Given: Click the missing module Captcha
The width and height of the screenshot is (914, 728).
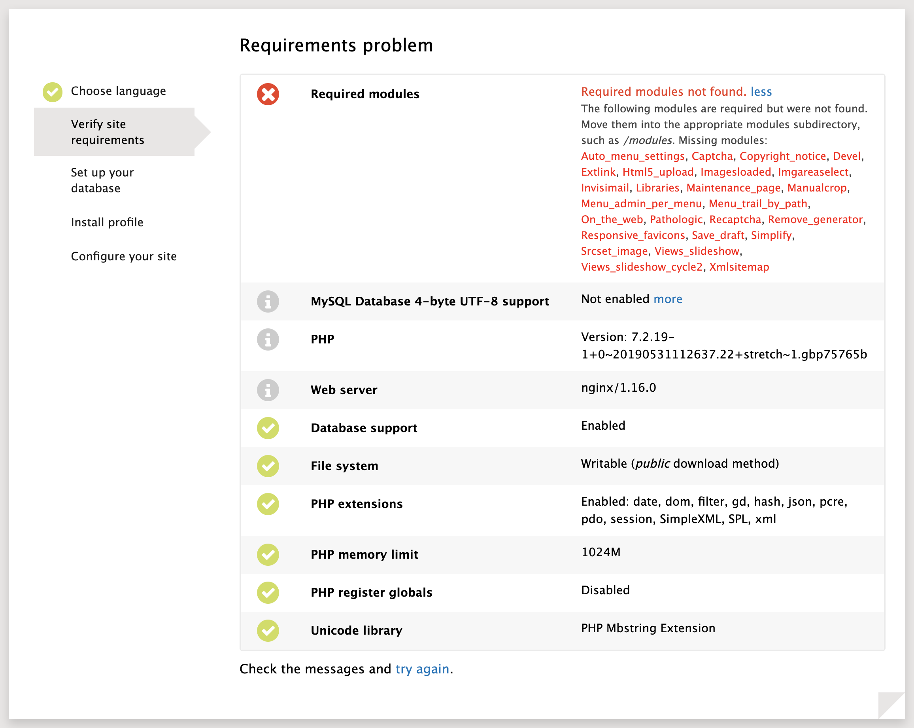Looking at the screenshot, I should pos(712,156).
